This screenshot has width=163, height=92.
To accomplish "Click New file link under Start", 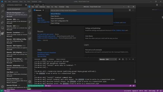I will [40, 18].
